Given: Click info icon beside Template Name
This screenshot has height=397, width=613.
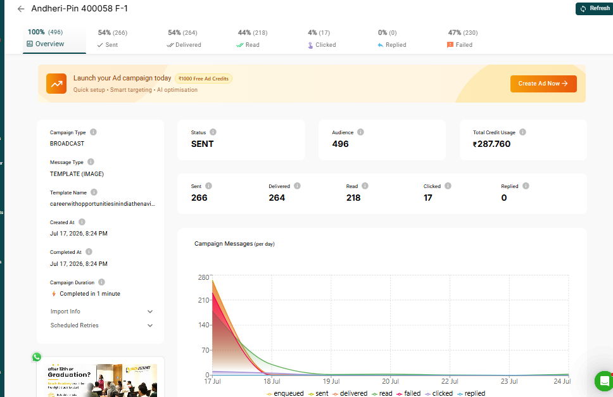Looking at the screenshot, I should coord(94,192).
